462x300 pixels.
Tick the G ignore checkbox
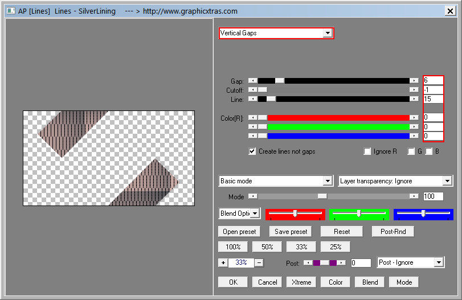point(411,151)
